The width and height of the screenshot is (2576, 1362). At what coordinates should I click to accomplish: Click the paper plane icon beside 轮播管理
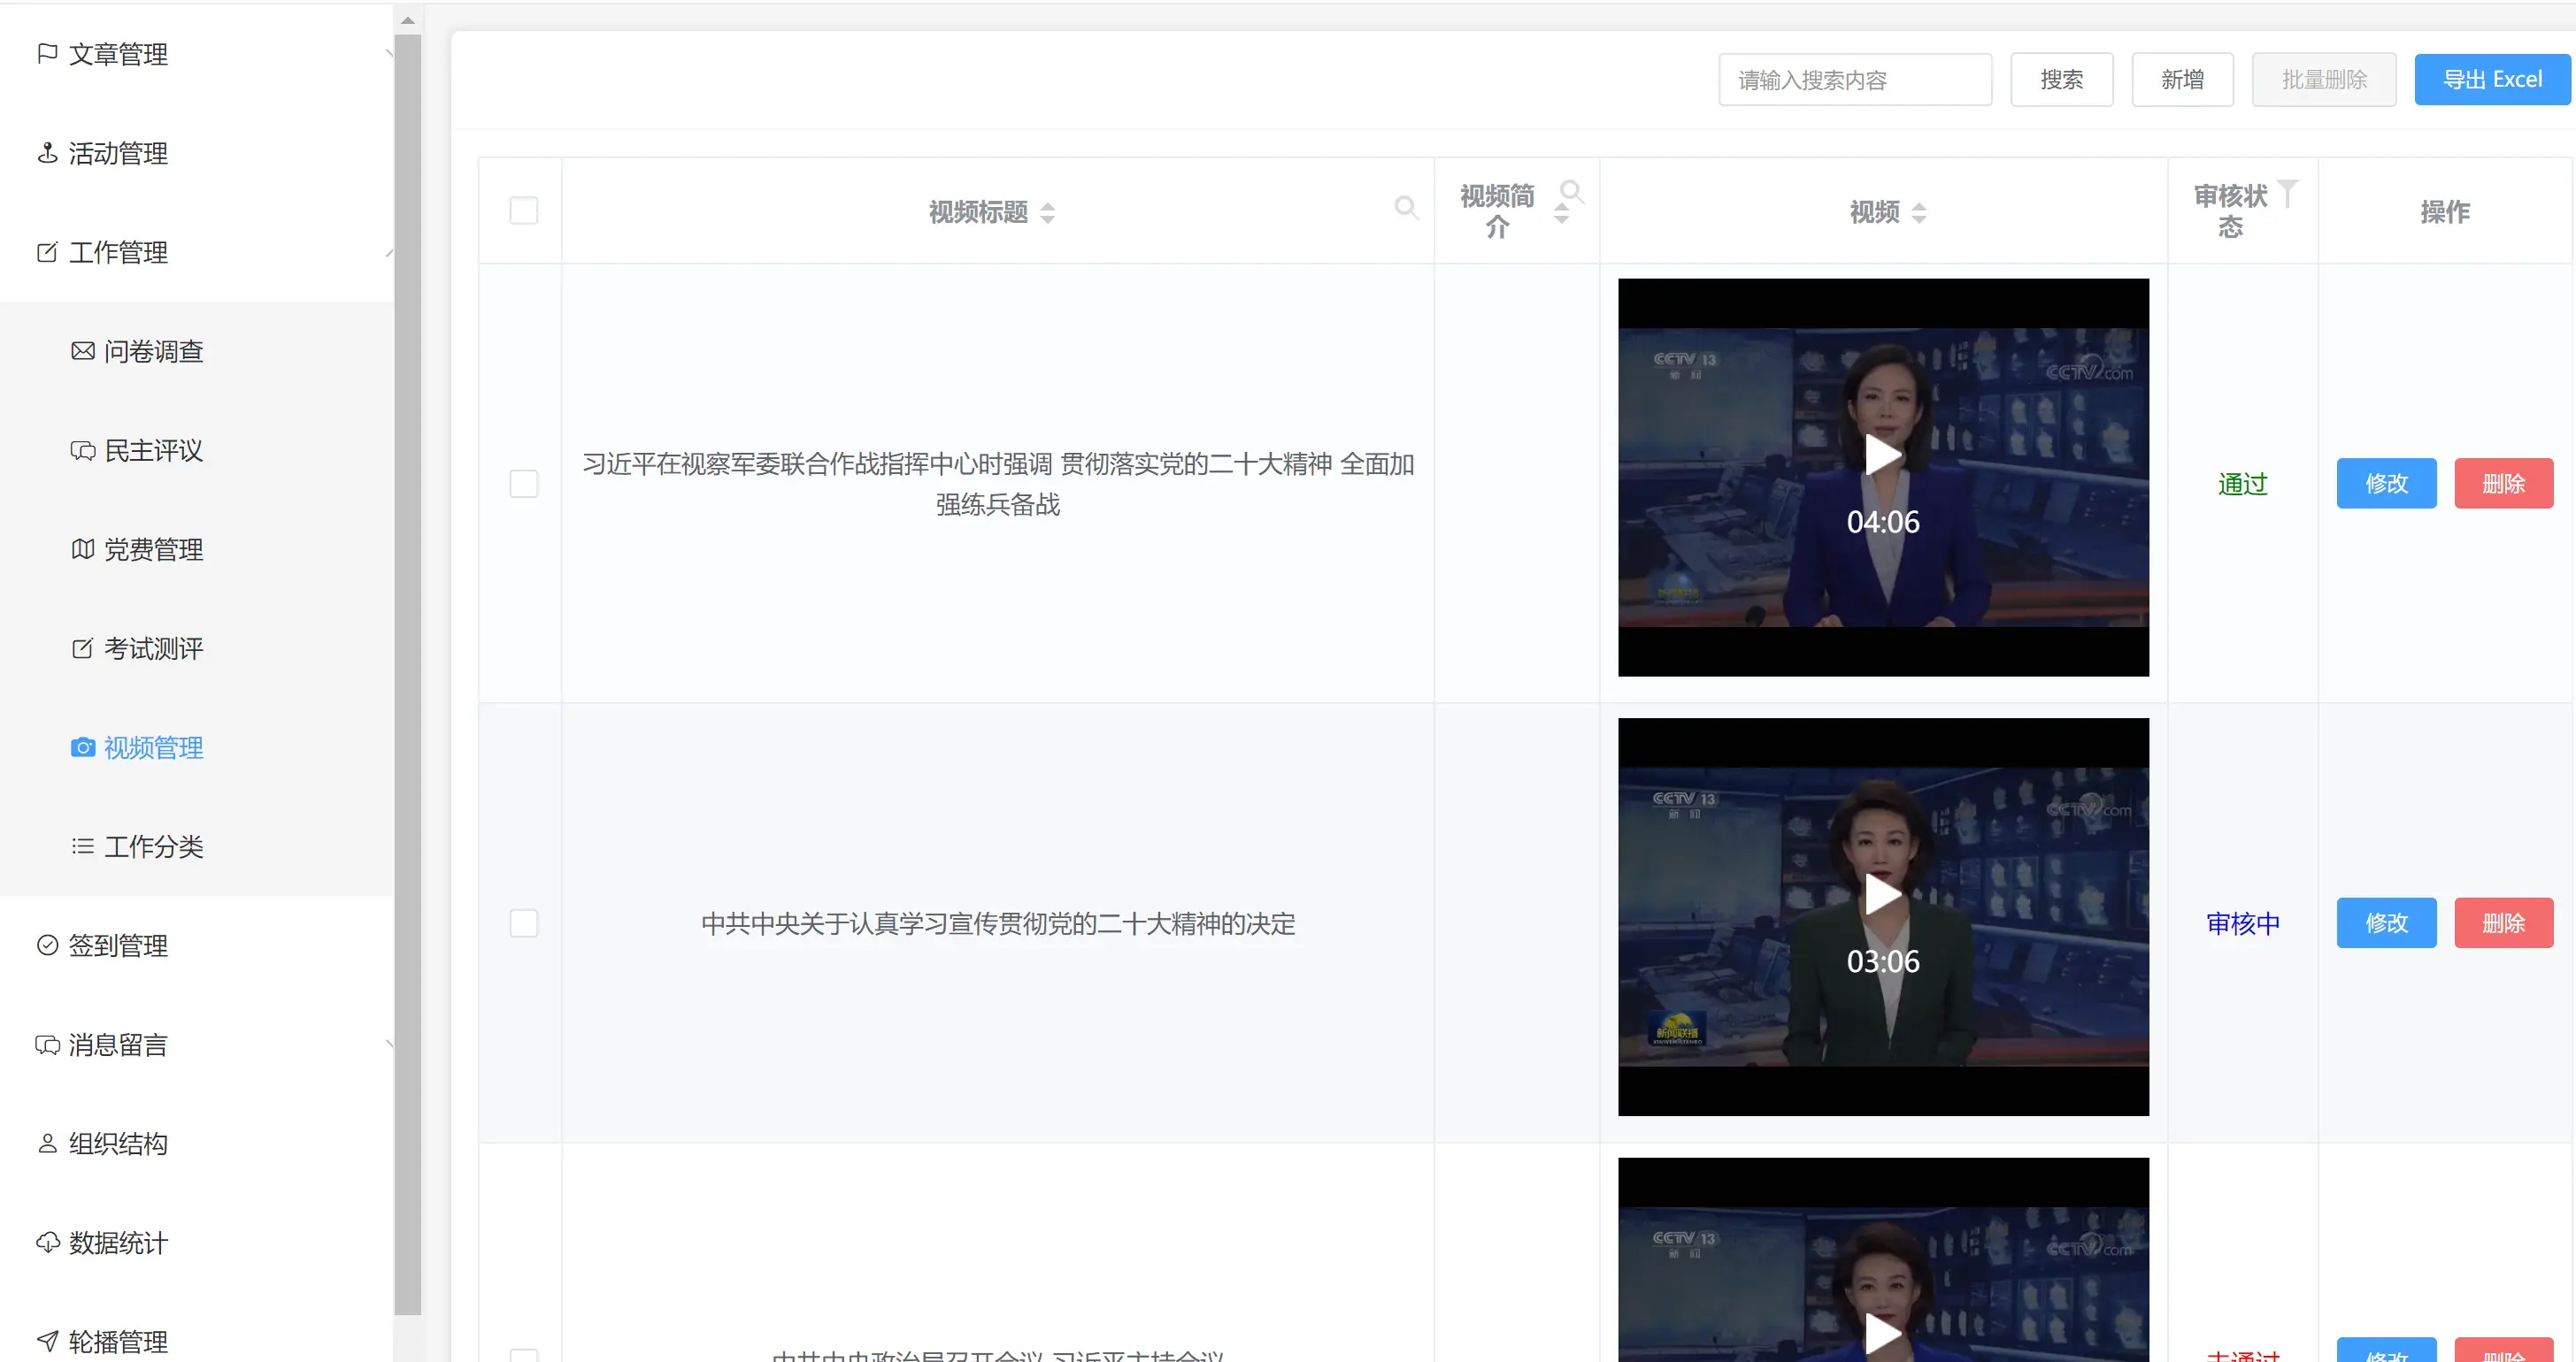(x=47, y=1341)
